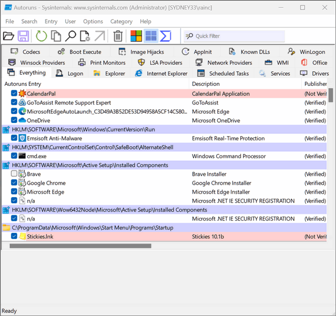Select the Wow6432Node Installed Components key row
Screen dimensions: 336x316
pos(164,210)
